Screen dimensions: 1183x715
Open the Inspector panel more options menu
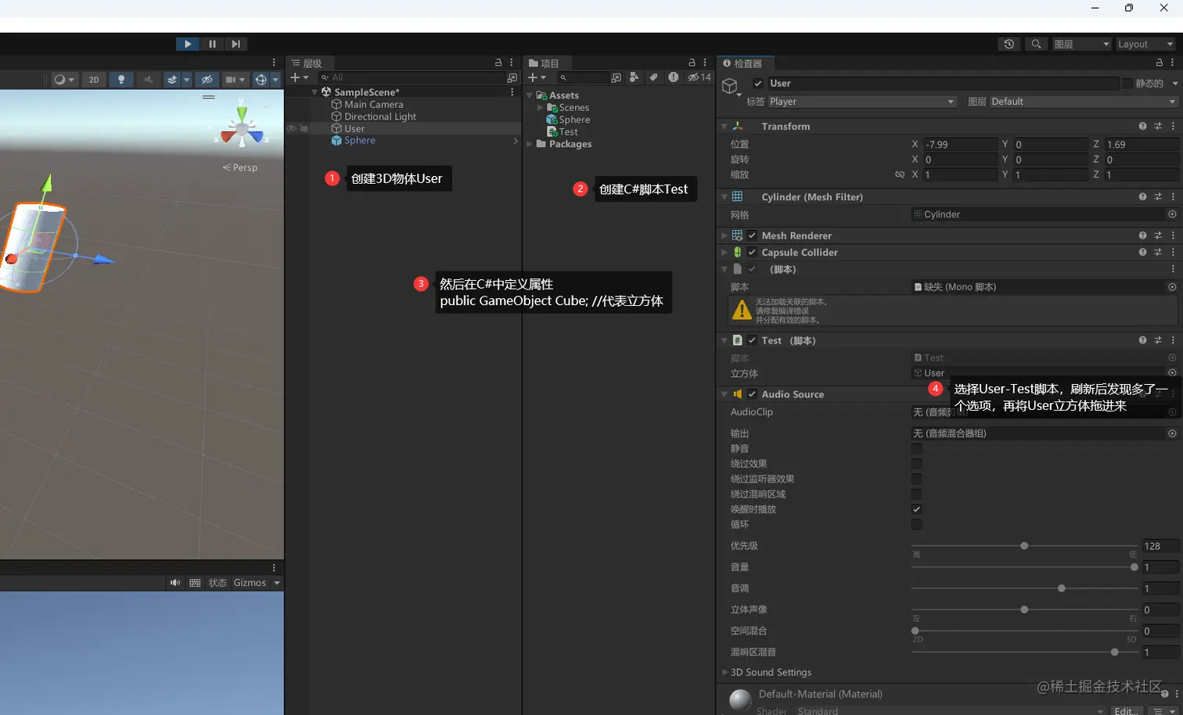click(x=1172, y=63)
